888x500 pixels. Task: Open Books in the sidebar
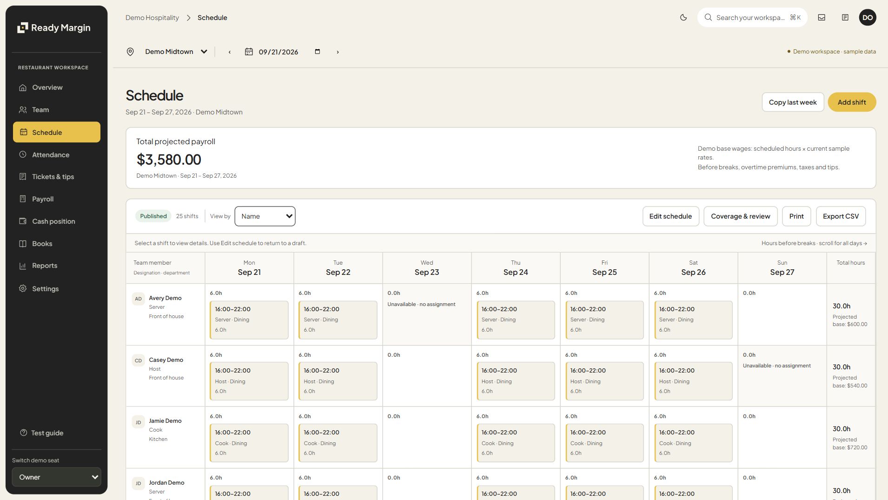pos(57,244)
